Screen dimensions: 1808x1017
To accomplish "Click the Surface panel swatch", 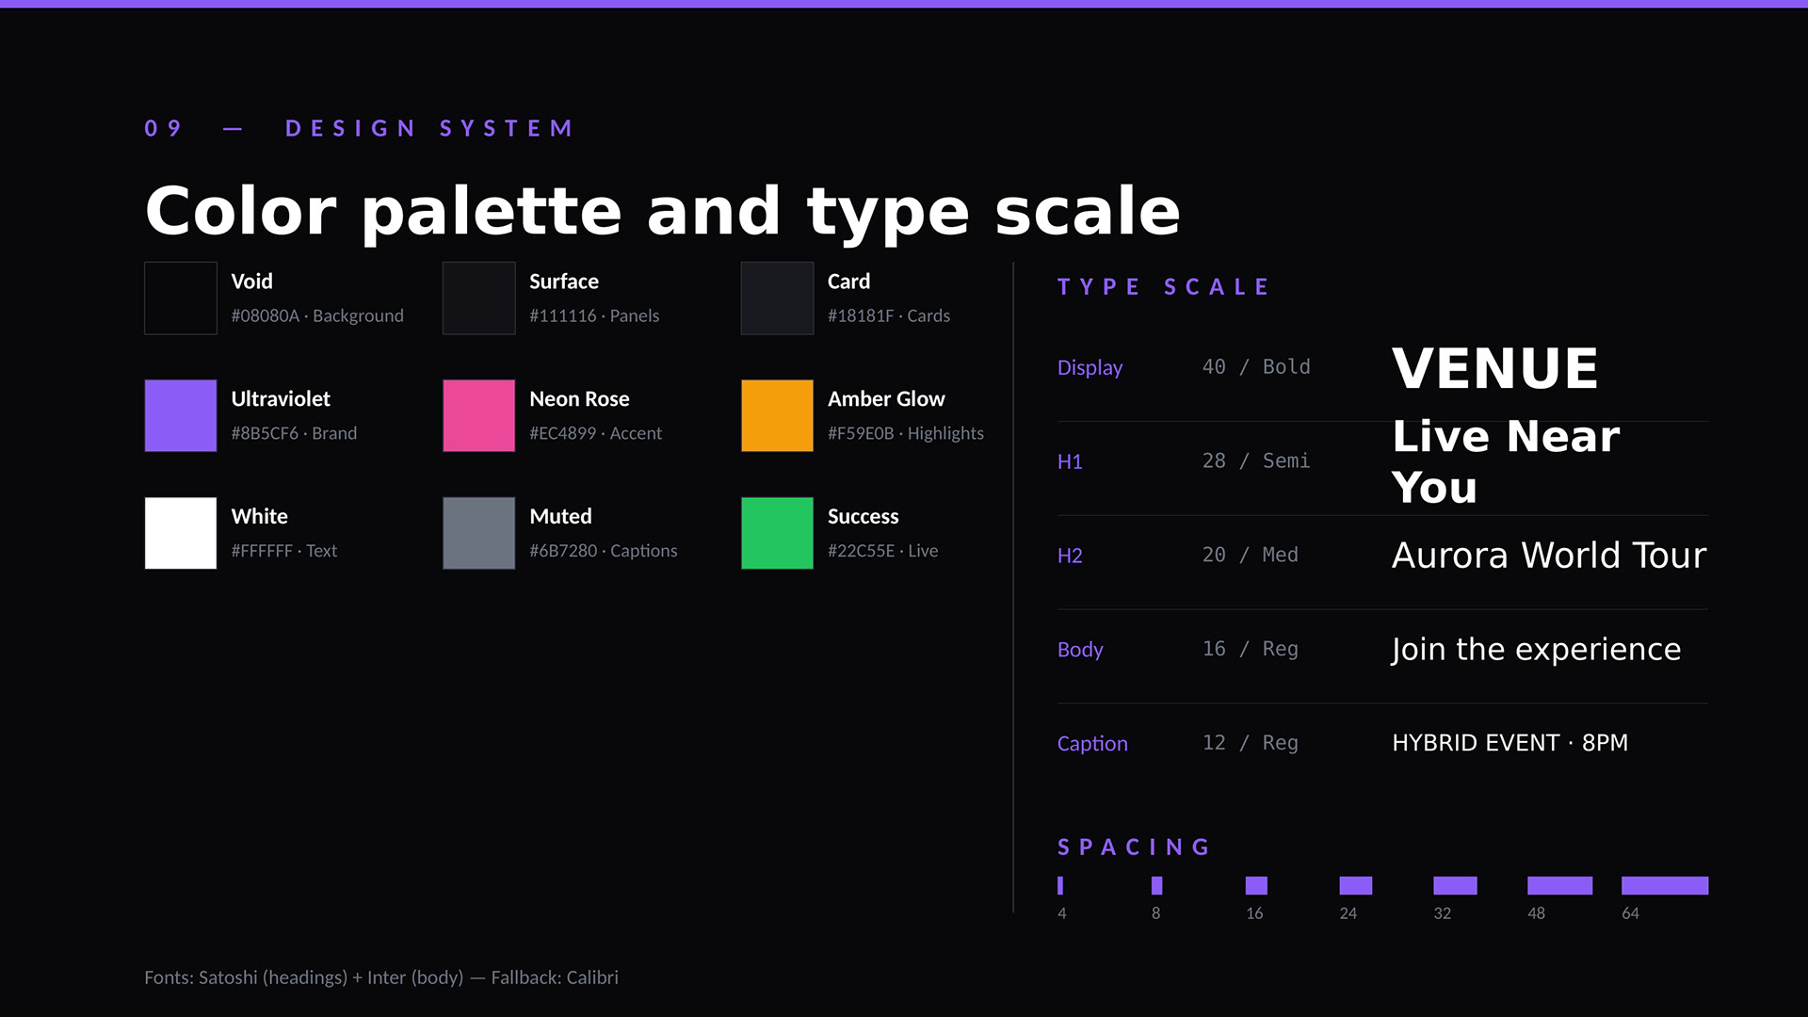I will [478, 298].
